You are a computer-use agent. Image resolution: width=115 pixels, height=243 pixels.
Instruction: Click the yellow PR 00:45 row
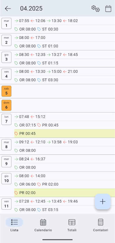[x=64, y=133]
